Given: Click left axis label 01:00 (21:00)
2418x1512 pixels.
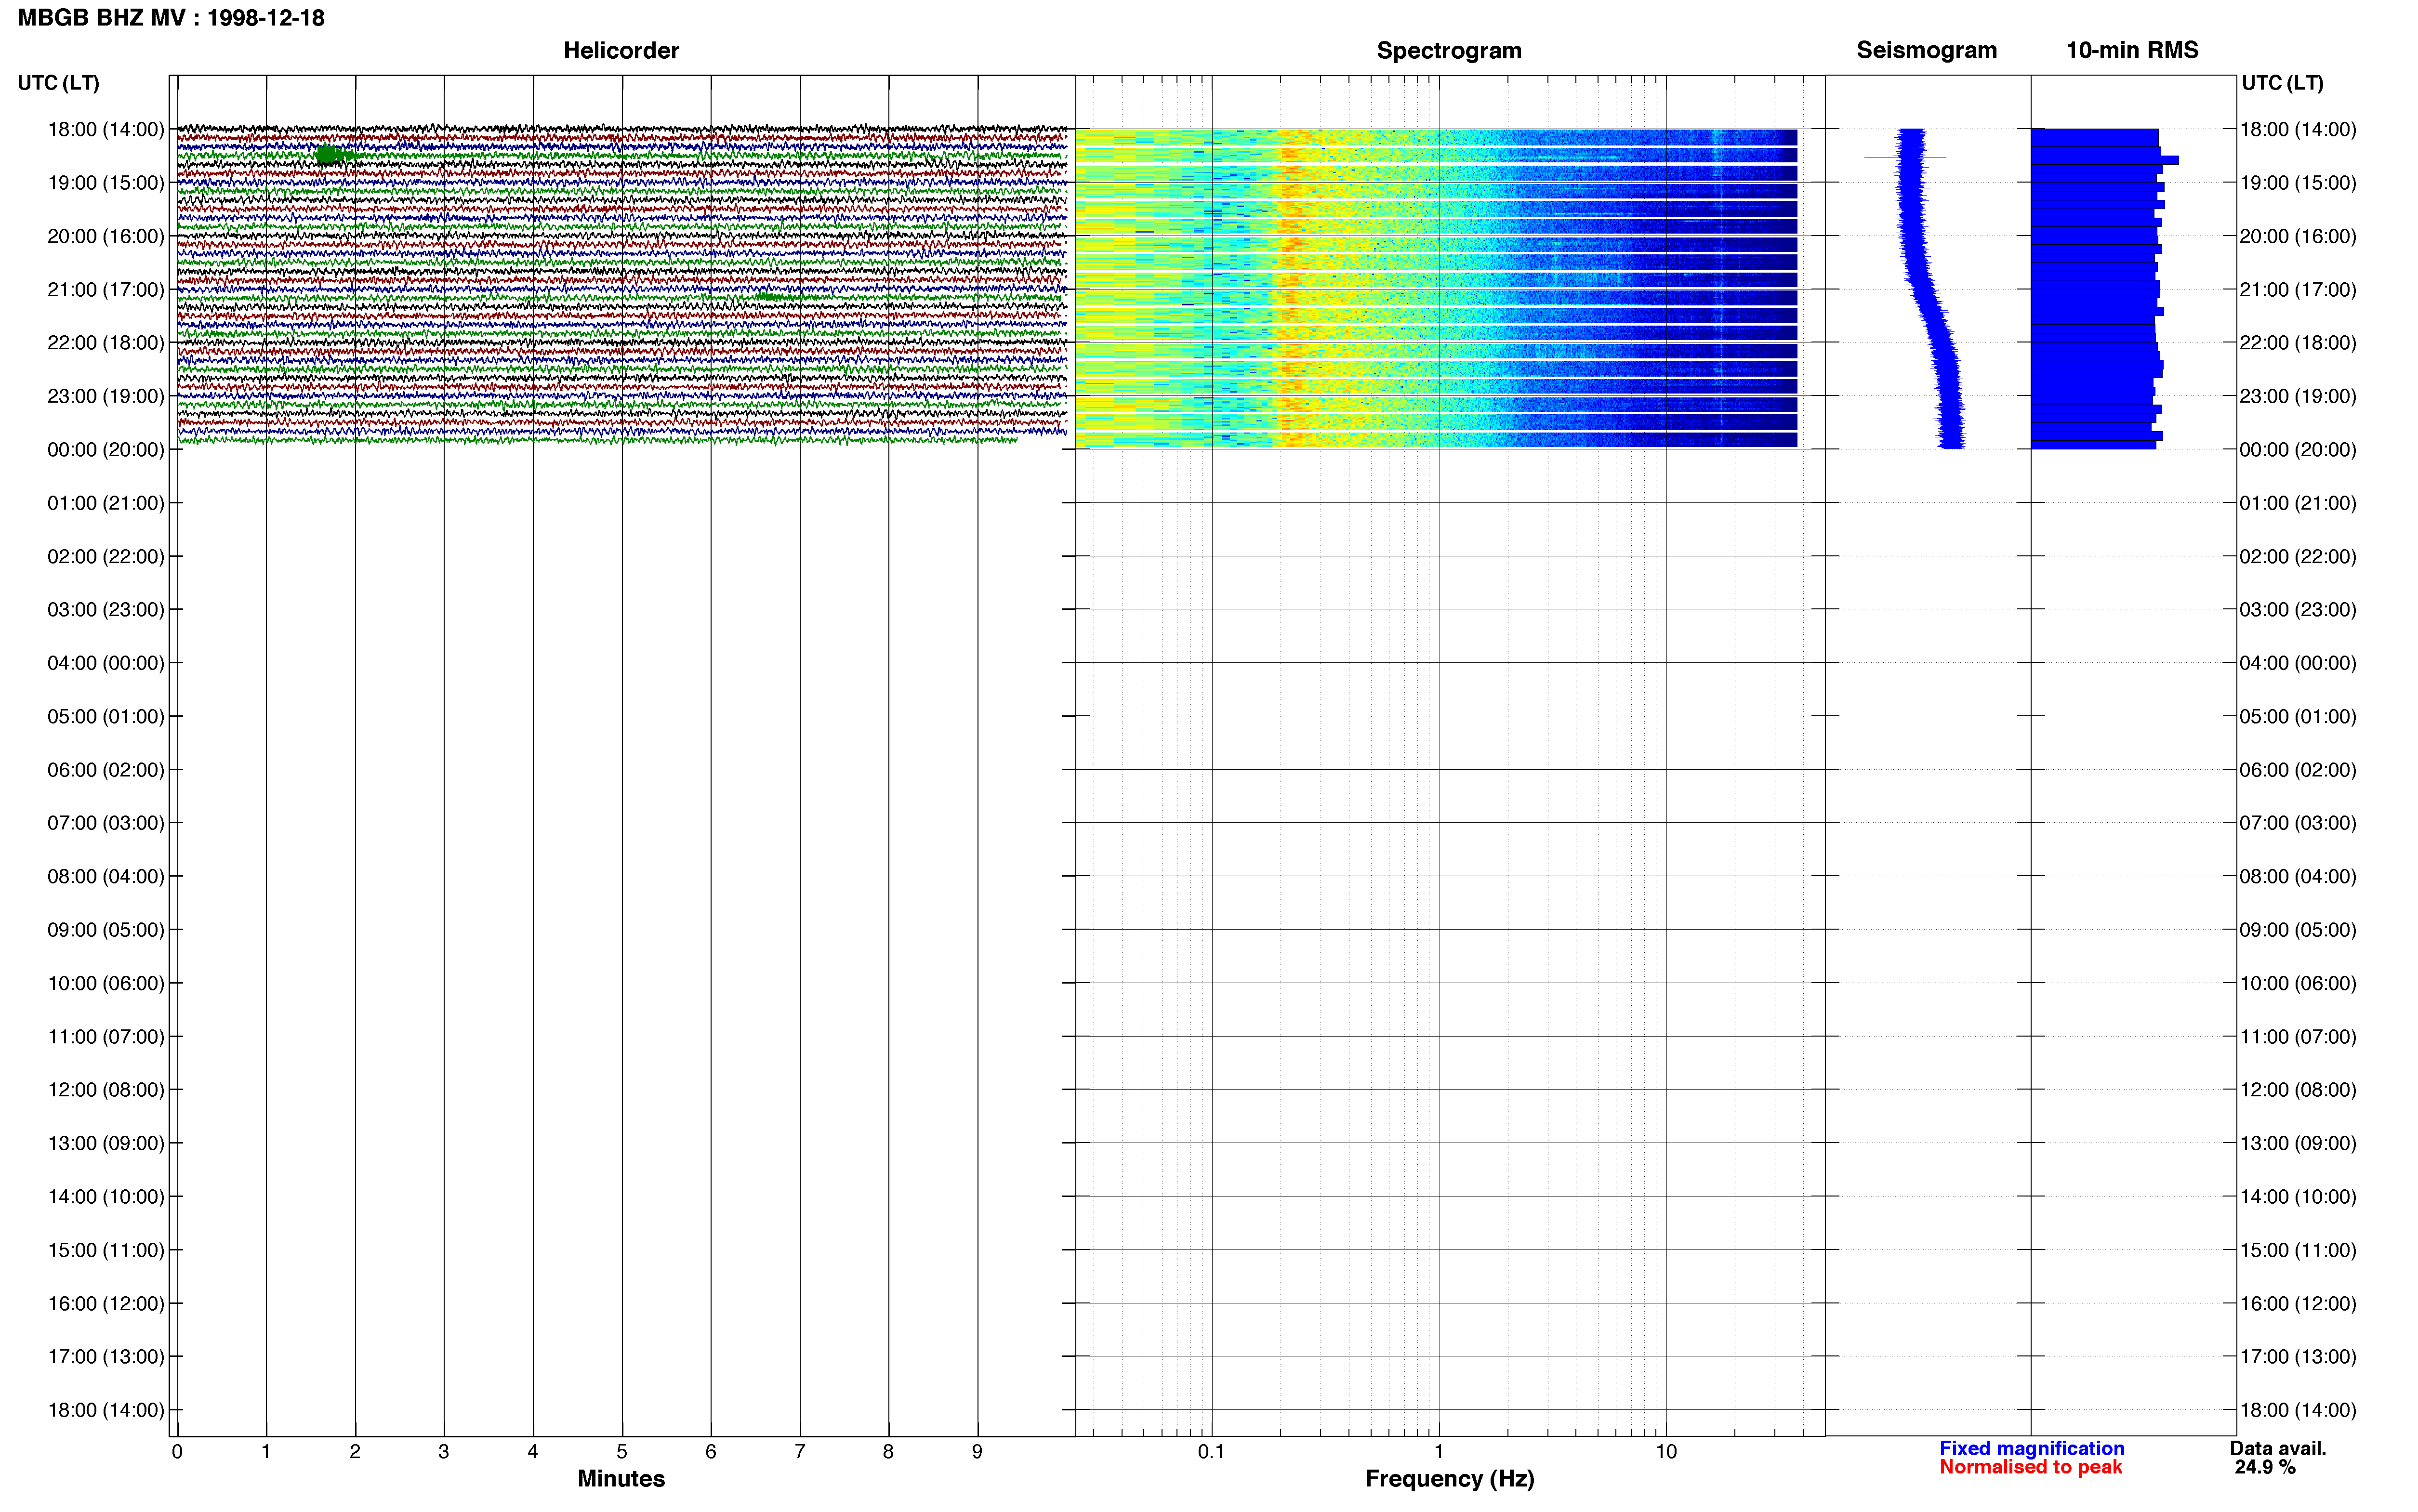Looking at the screenshot, I should 106,503.
